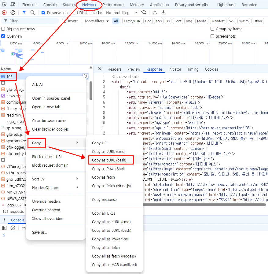268x274 pixels.
Task: Filter requests by CSS type
Action: tap(159, 21)
